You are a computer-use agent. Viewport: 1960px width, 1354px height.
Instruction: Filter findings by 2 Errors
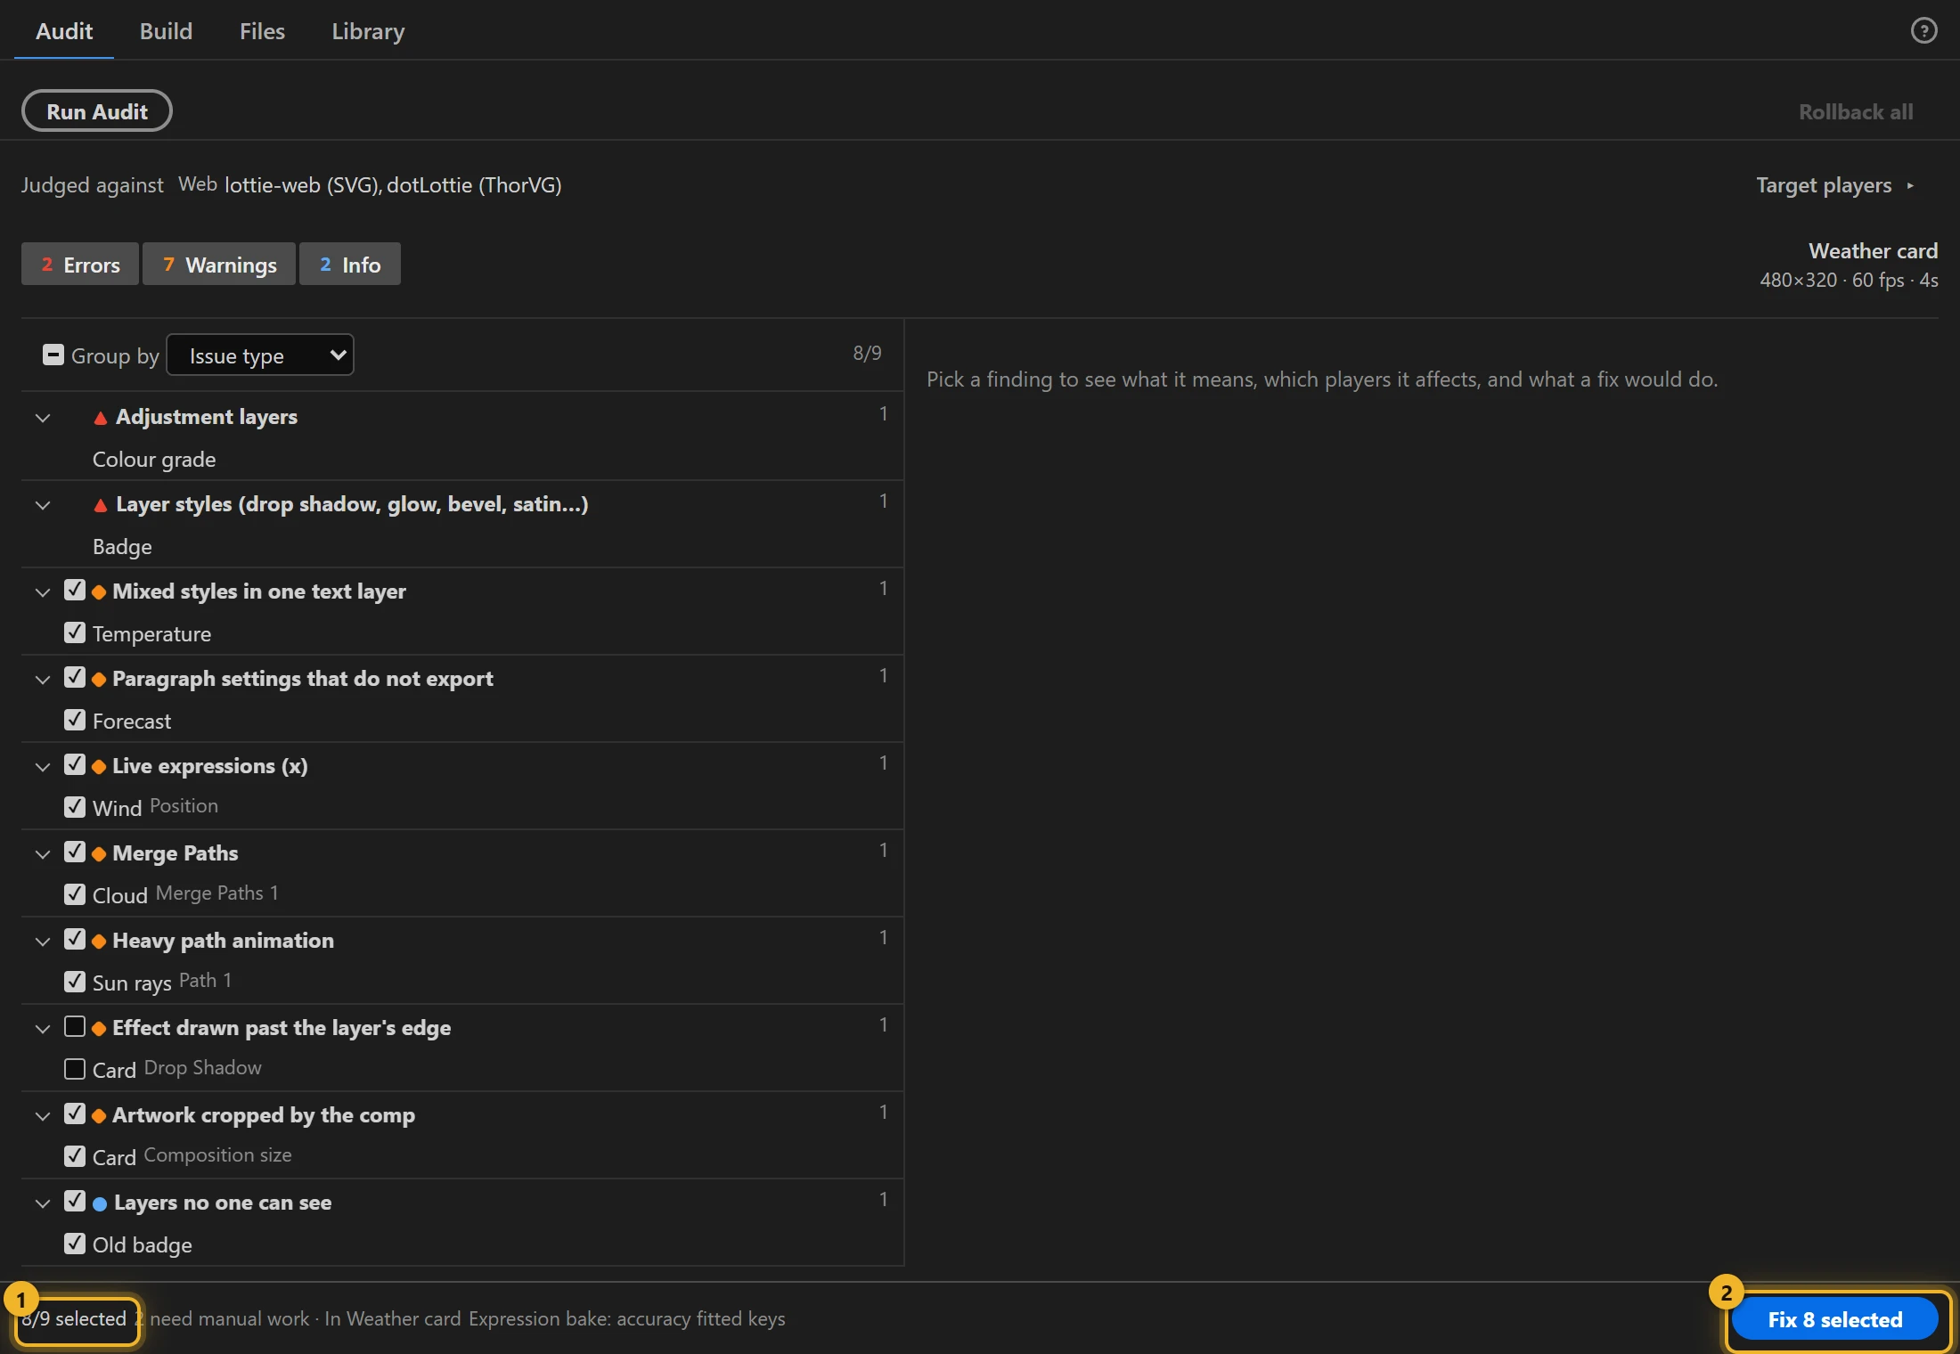point(80,265)
